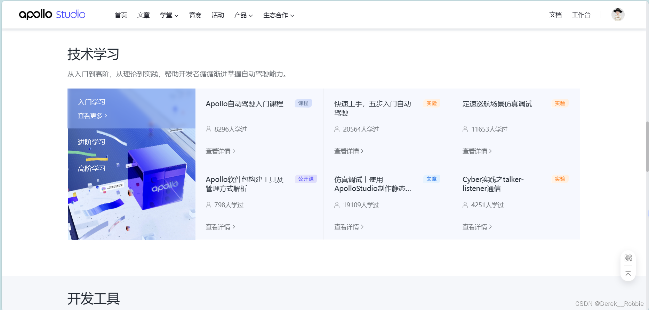Open 首页 in the navigation bar
This screenshot has width=649, height=310.
(121, 15)
